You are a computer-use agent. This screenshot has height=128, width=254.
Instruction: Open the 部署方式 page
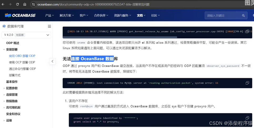pos(14,75)
